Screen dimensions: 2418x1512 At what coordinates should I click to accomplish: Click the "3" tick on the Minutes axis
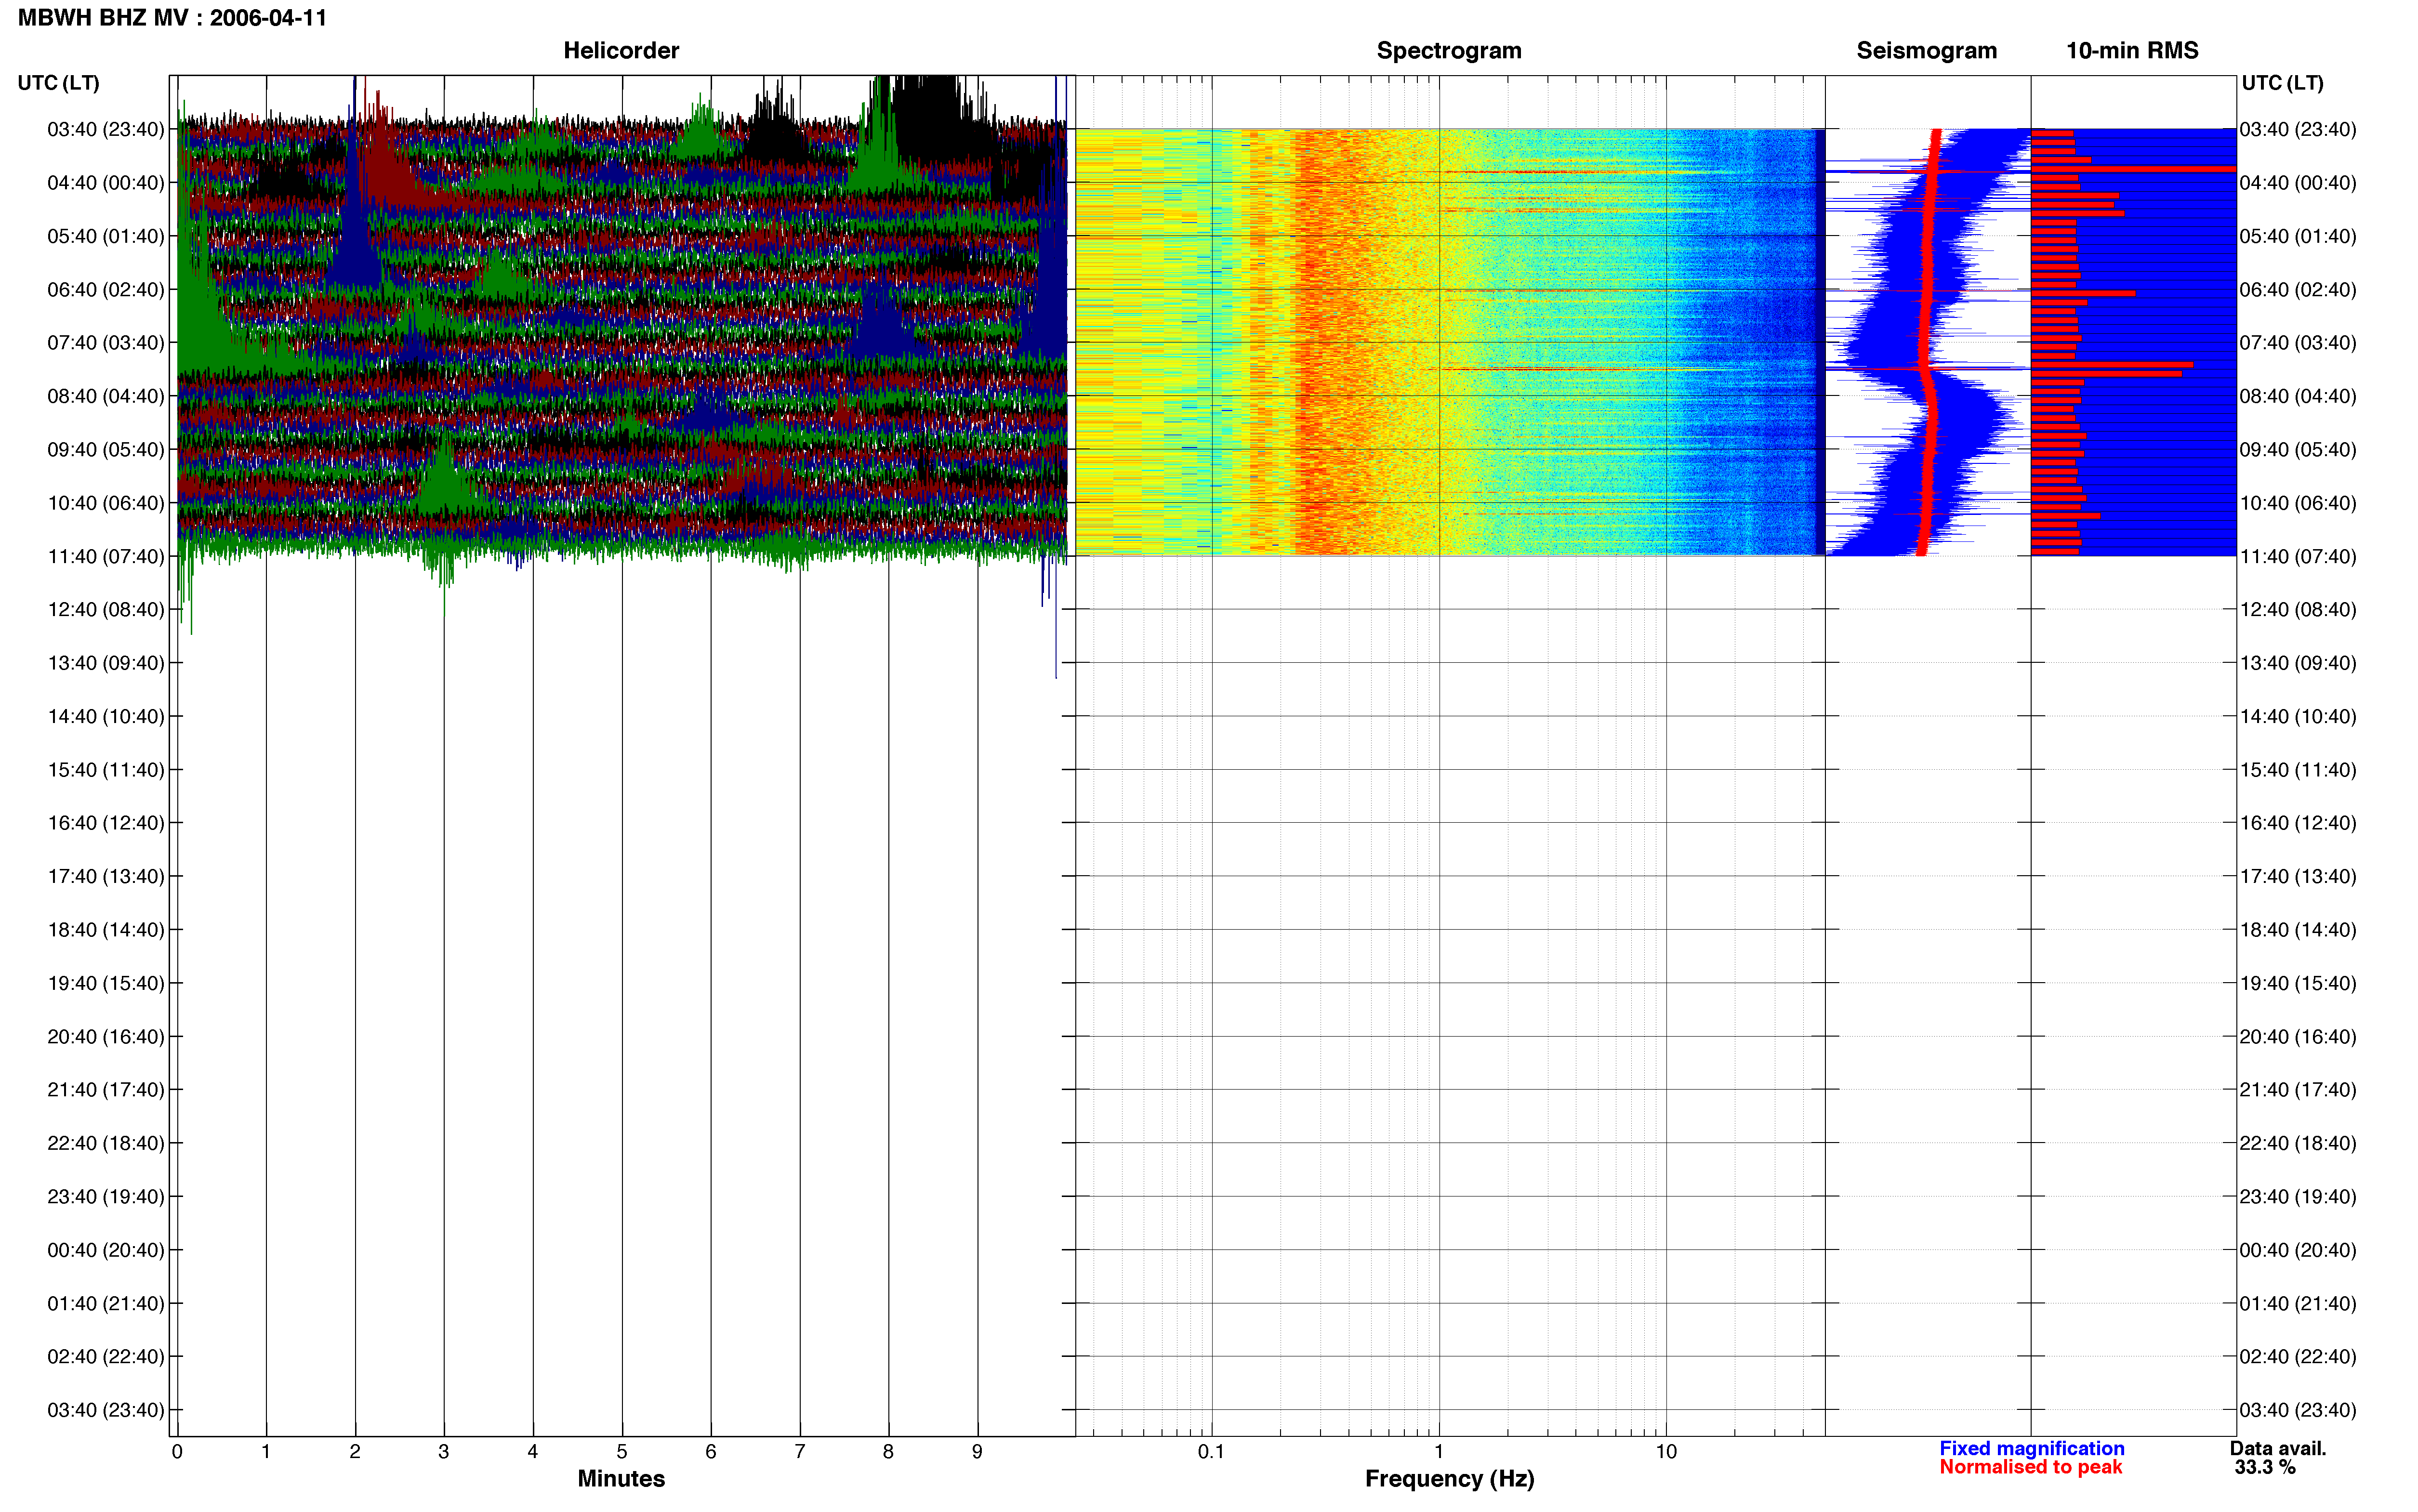444,1452
